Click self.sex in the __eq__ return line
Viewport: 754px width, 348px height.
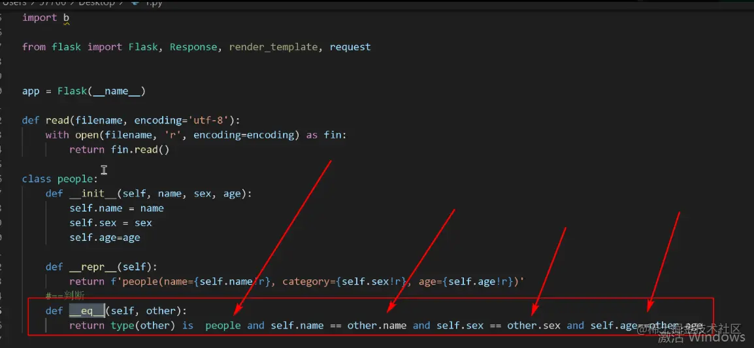(460, 326)
